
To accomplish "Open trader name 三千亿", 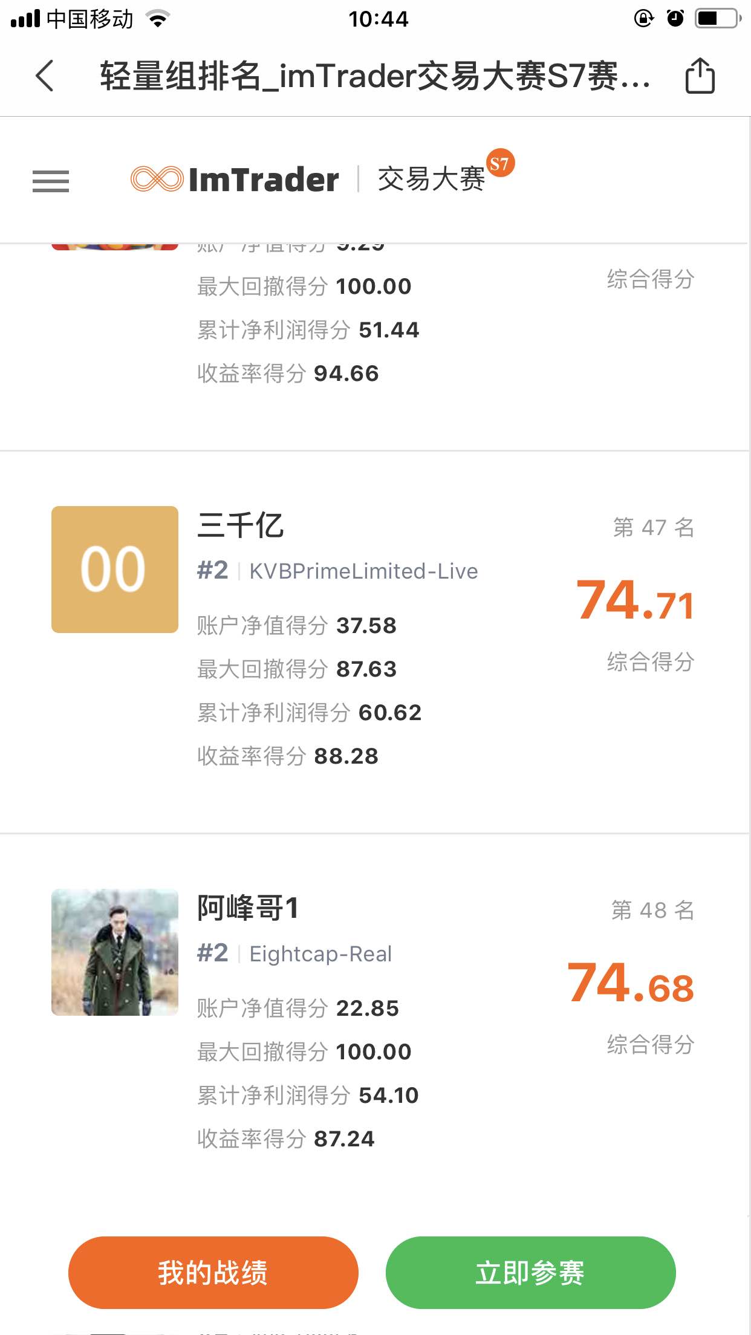I will click(x=241, y=525).
